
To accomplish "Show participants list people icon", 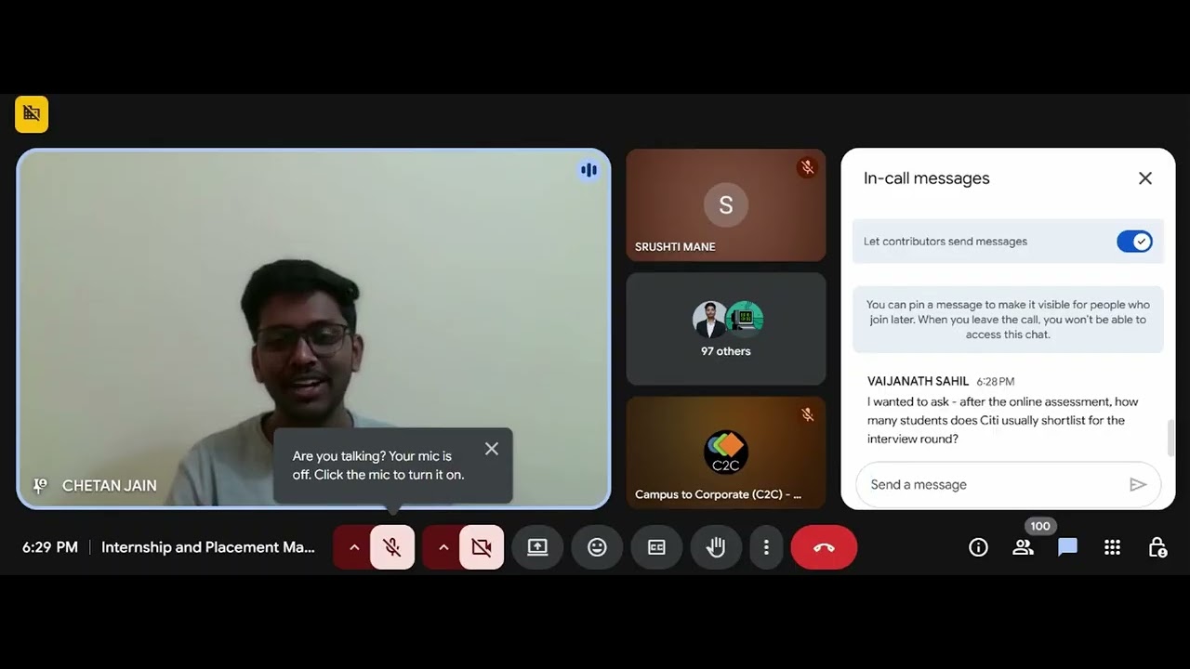I will 1023,547.
